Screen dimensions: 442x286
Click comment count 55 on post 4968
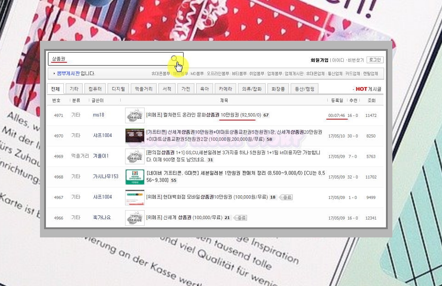174,180
